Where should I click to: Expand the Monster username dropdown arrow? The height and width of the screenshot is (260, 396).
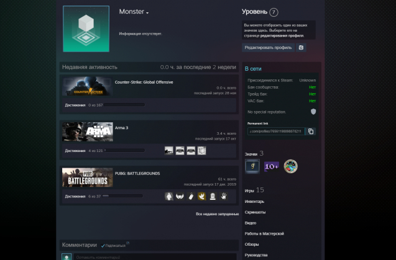point(147,12)
